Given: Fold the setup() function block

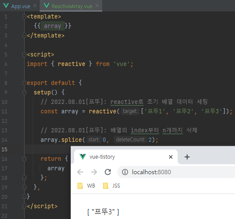Looking at the screenshot, I should click(x=24, y=92).
